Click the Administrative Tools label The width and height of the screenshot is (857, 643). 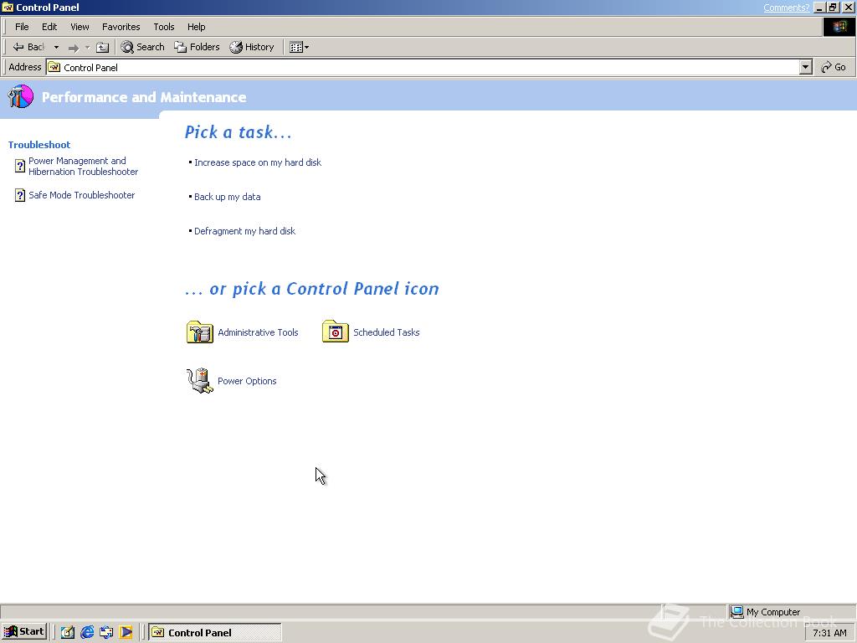258,332
